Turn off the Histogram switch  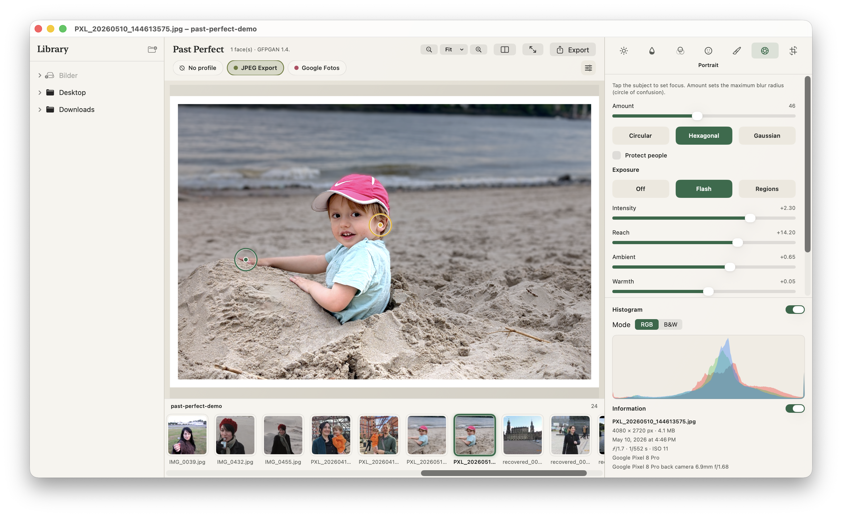(x=795, y=310)
